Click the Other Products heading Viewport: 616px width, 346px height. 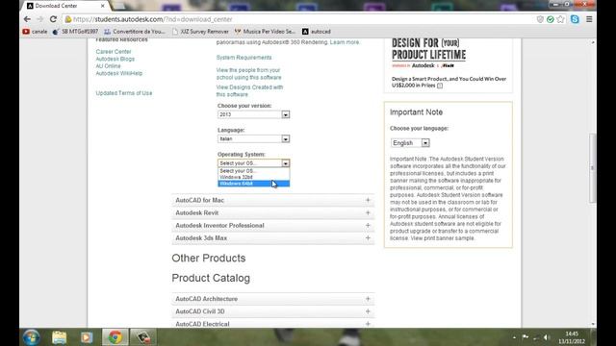[209, 259]
